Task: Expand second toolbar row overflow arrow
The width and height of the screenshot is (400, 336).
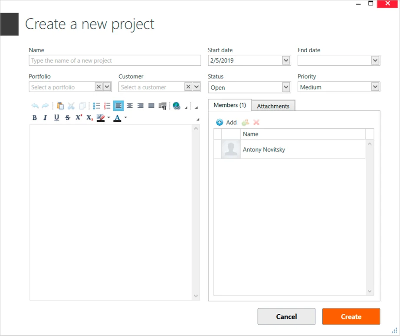Action: 198,120
